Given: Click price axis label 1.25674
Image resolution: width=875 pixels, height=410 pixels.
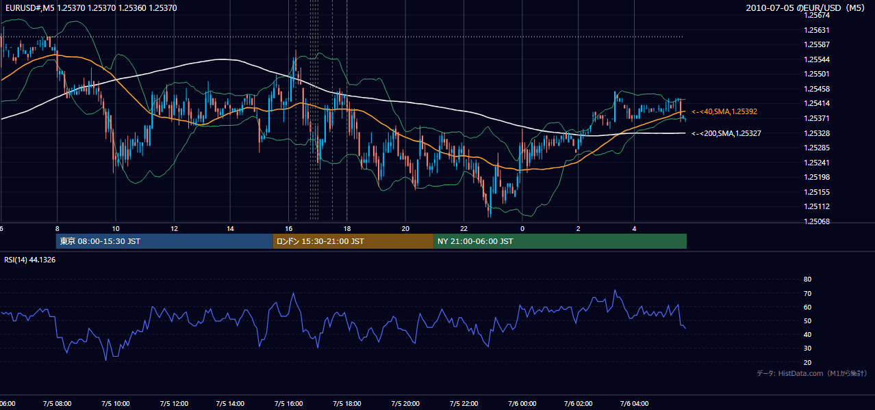Looking at the screenshot, I should pyautogui.click(x=817, y=15).
